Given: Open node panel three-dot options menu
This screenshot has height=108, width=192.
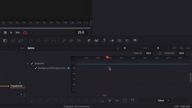Looking at the screenshot, I should pyautogui.click(x=22, y=48).
